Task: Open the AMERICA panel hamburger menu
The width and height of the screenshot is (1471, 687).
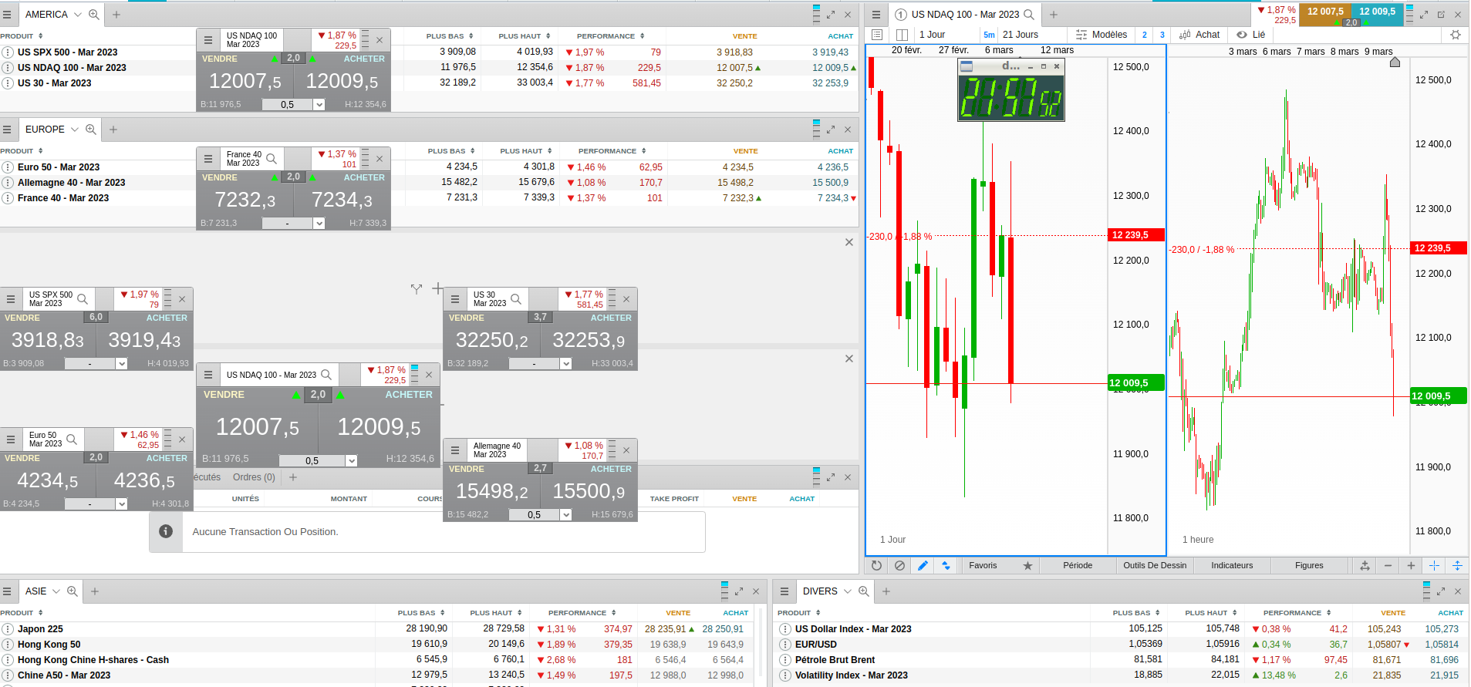Action: (8, 15)
